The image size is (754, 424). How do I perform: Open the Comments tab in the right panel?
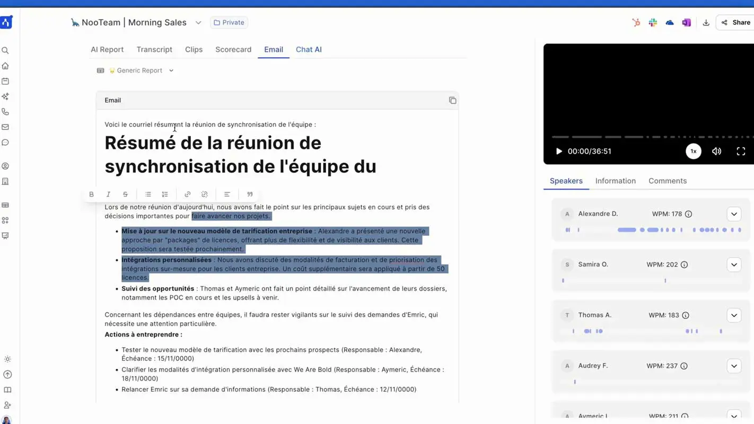(667, 181)
